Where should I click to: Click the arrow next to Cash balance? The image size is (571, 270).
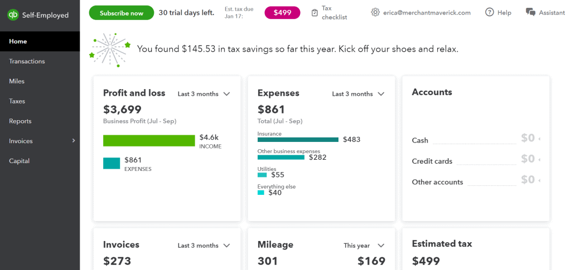pos(539,139)
